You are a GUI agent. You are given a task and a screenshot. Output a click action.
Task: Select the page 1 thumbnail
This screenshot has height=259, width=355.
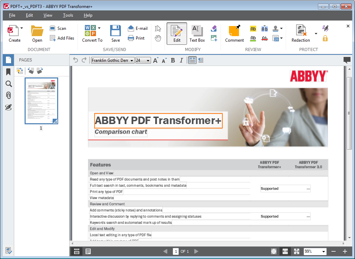41,101
